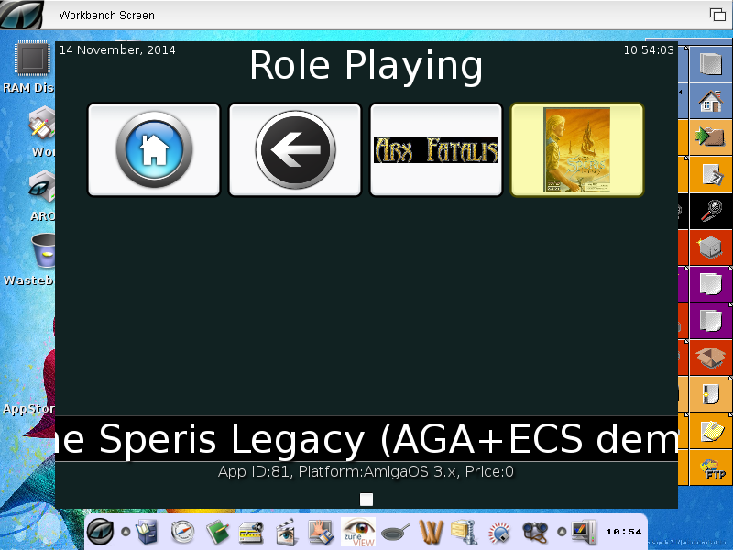This screenshot has height=550, width=733.
Task: Launch the clapperboard media player in dock
Action: (285, 532)
